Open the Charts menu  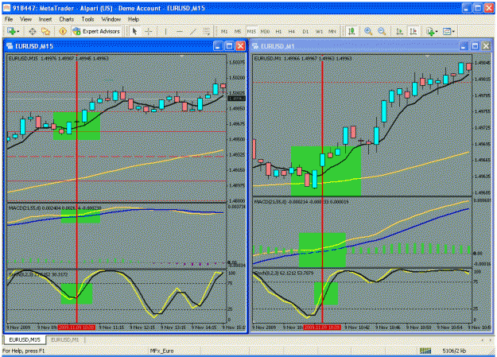[x=67, y=19]
